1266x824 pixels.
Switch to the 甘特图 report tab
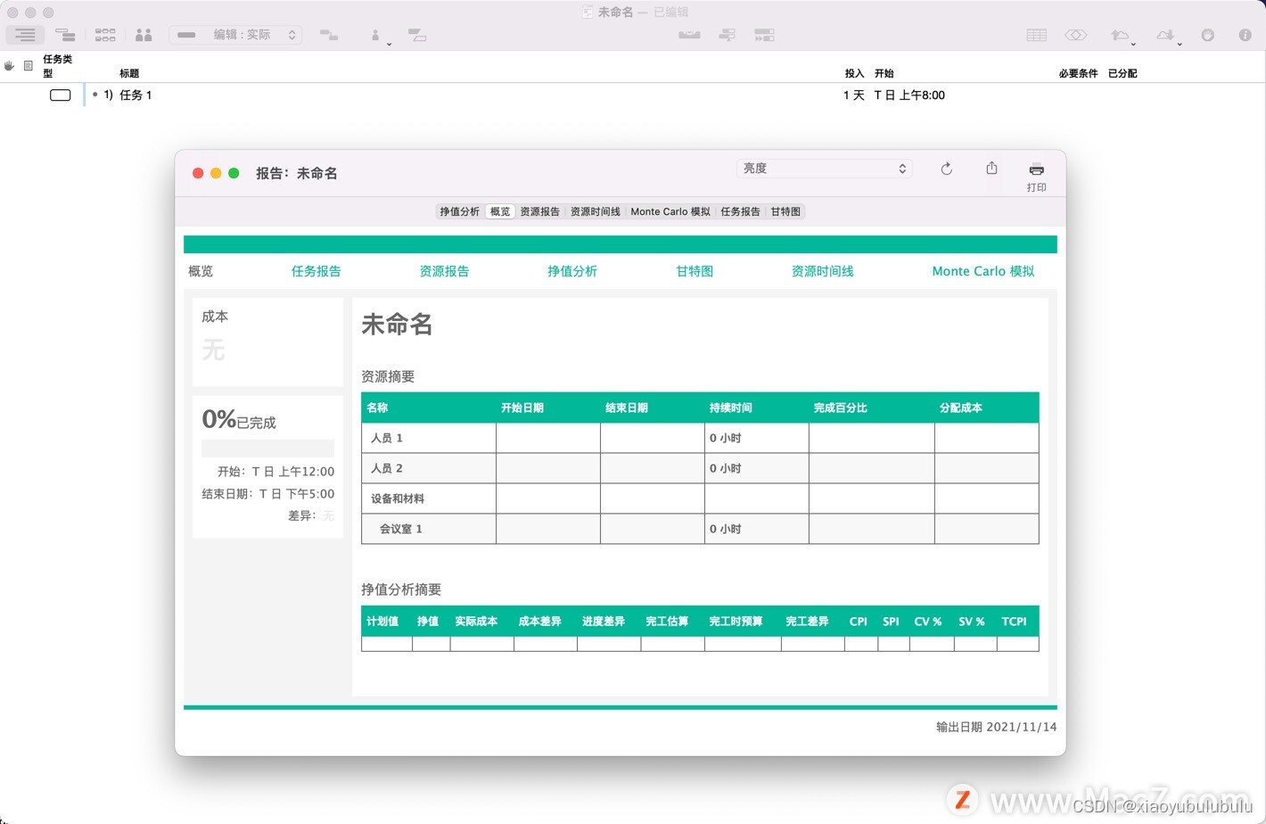coord(785,211)
